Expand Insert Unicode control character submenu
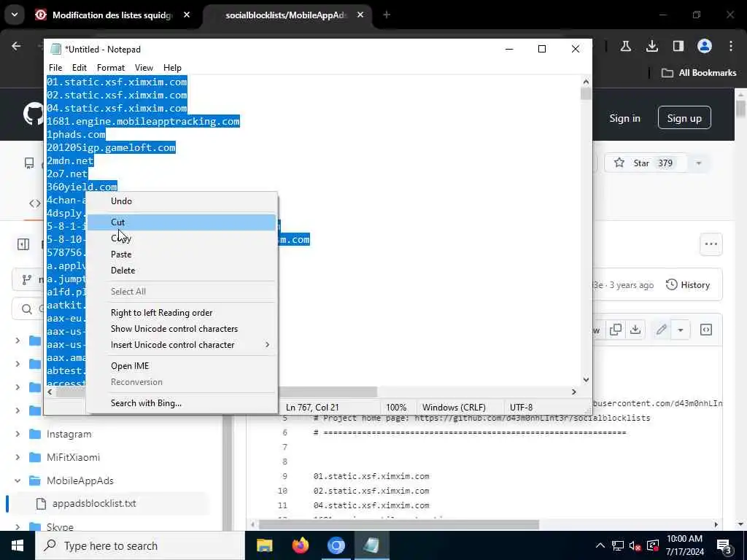The height and width of the screenshot is (560, 747). tap(181, 345)
